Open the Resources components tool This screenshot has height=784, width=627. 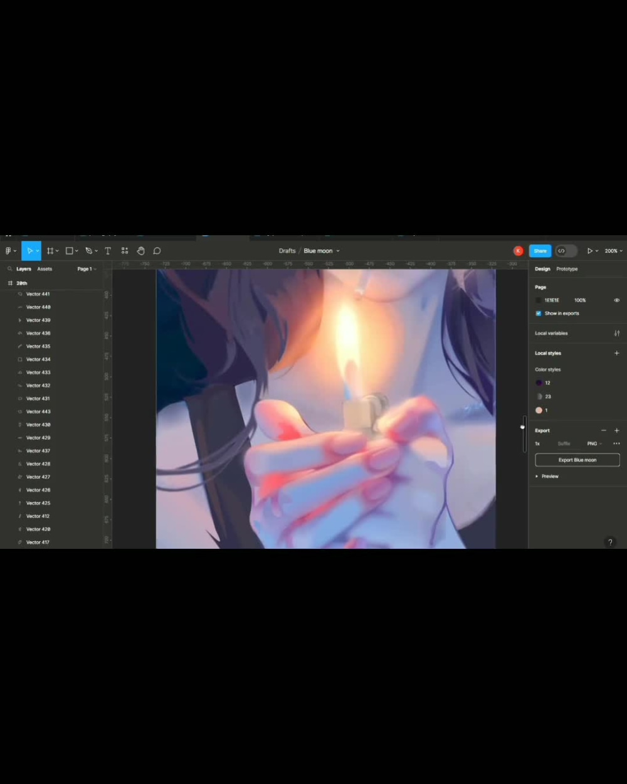click(x=125, y=251)
